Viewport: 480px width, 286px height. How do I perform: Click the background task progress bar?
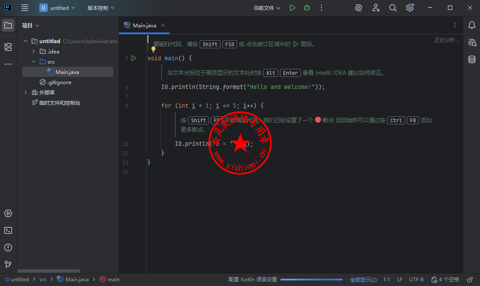[311, 280]
